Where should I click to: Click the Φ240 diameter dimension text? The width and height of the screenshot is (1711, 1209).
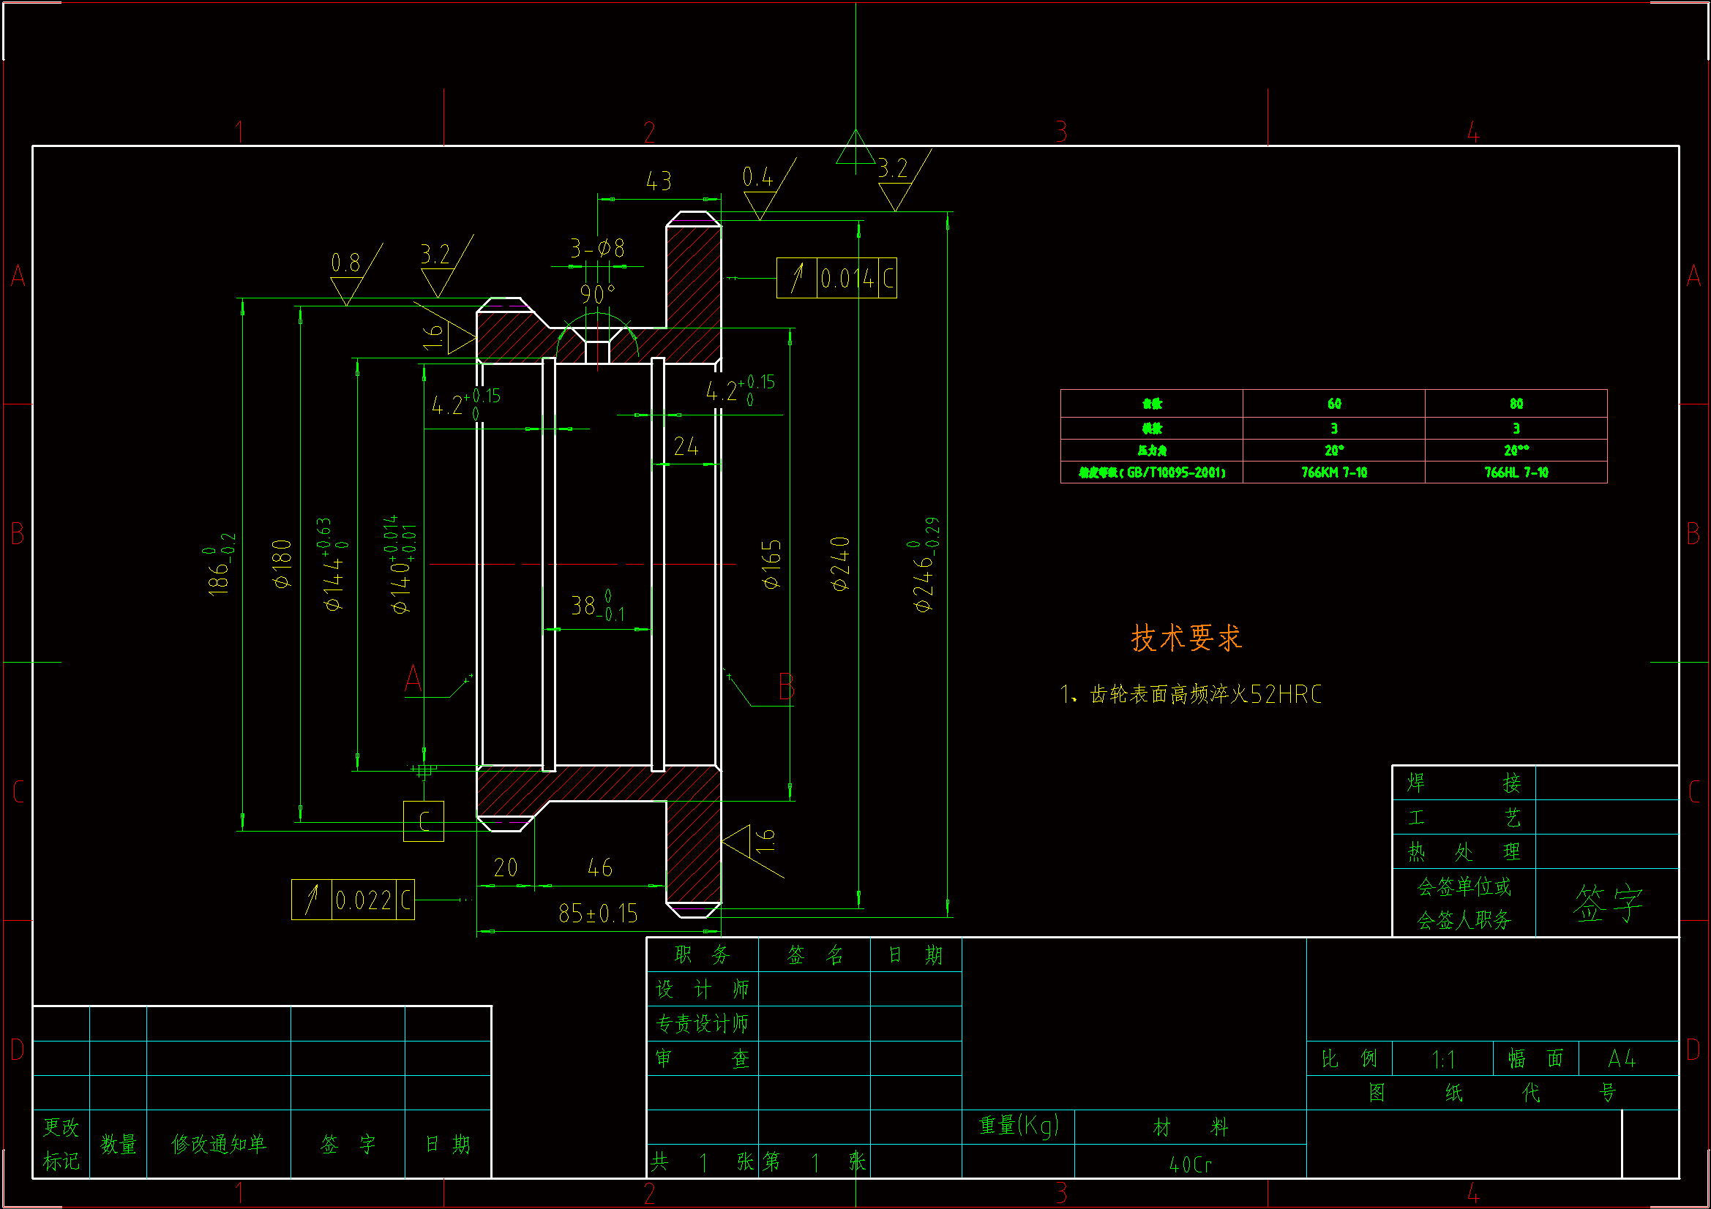(840, 563)
